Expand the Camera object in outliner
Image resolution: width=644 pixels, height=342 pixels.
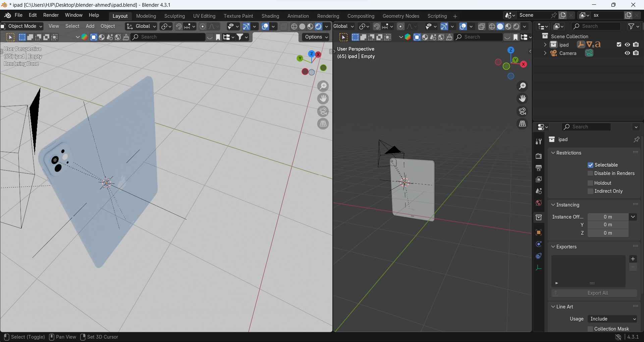545,53
